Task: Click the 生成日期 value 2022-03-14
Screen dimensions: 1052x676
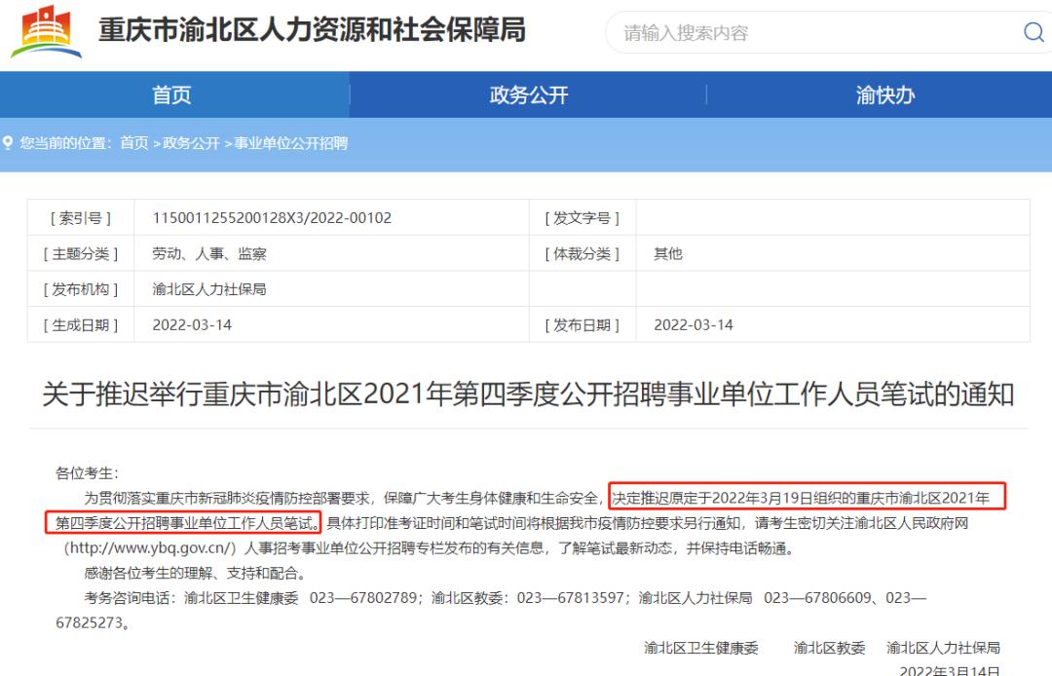Action: [x=192, y=324]
